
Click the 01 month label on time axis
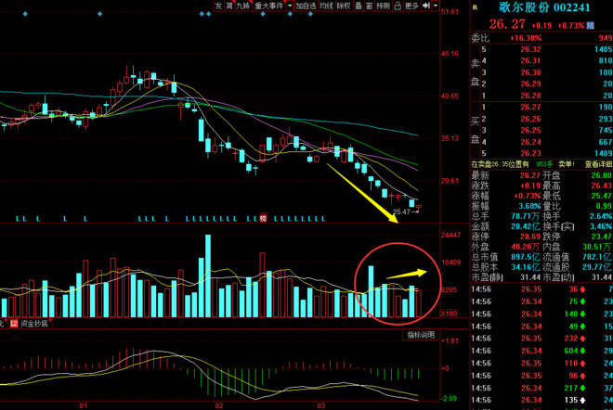point(83,405)
